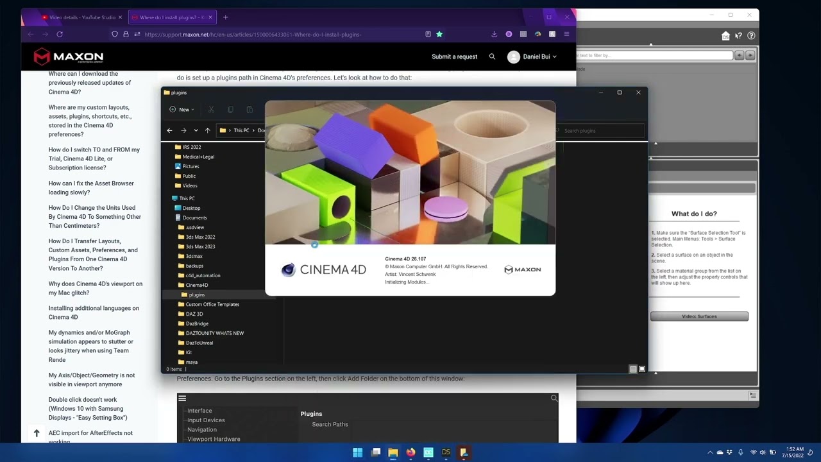Viewport: 821px width, 462px height.
Task: Click the hamburger menu in the Preferences screenshot
Action: (182, 398)
